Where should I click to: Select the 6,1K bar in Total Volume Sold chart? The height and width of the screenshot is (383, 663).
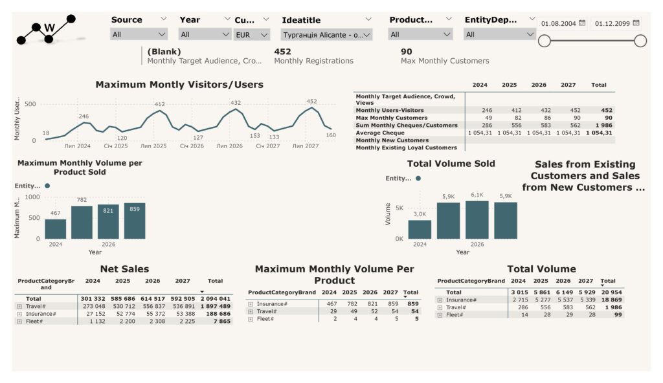click(478, 219)
